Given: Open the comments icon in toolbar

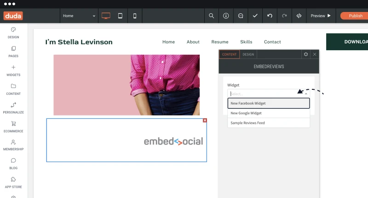Looking at the screenshot, I should (241, 16).
